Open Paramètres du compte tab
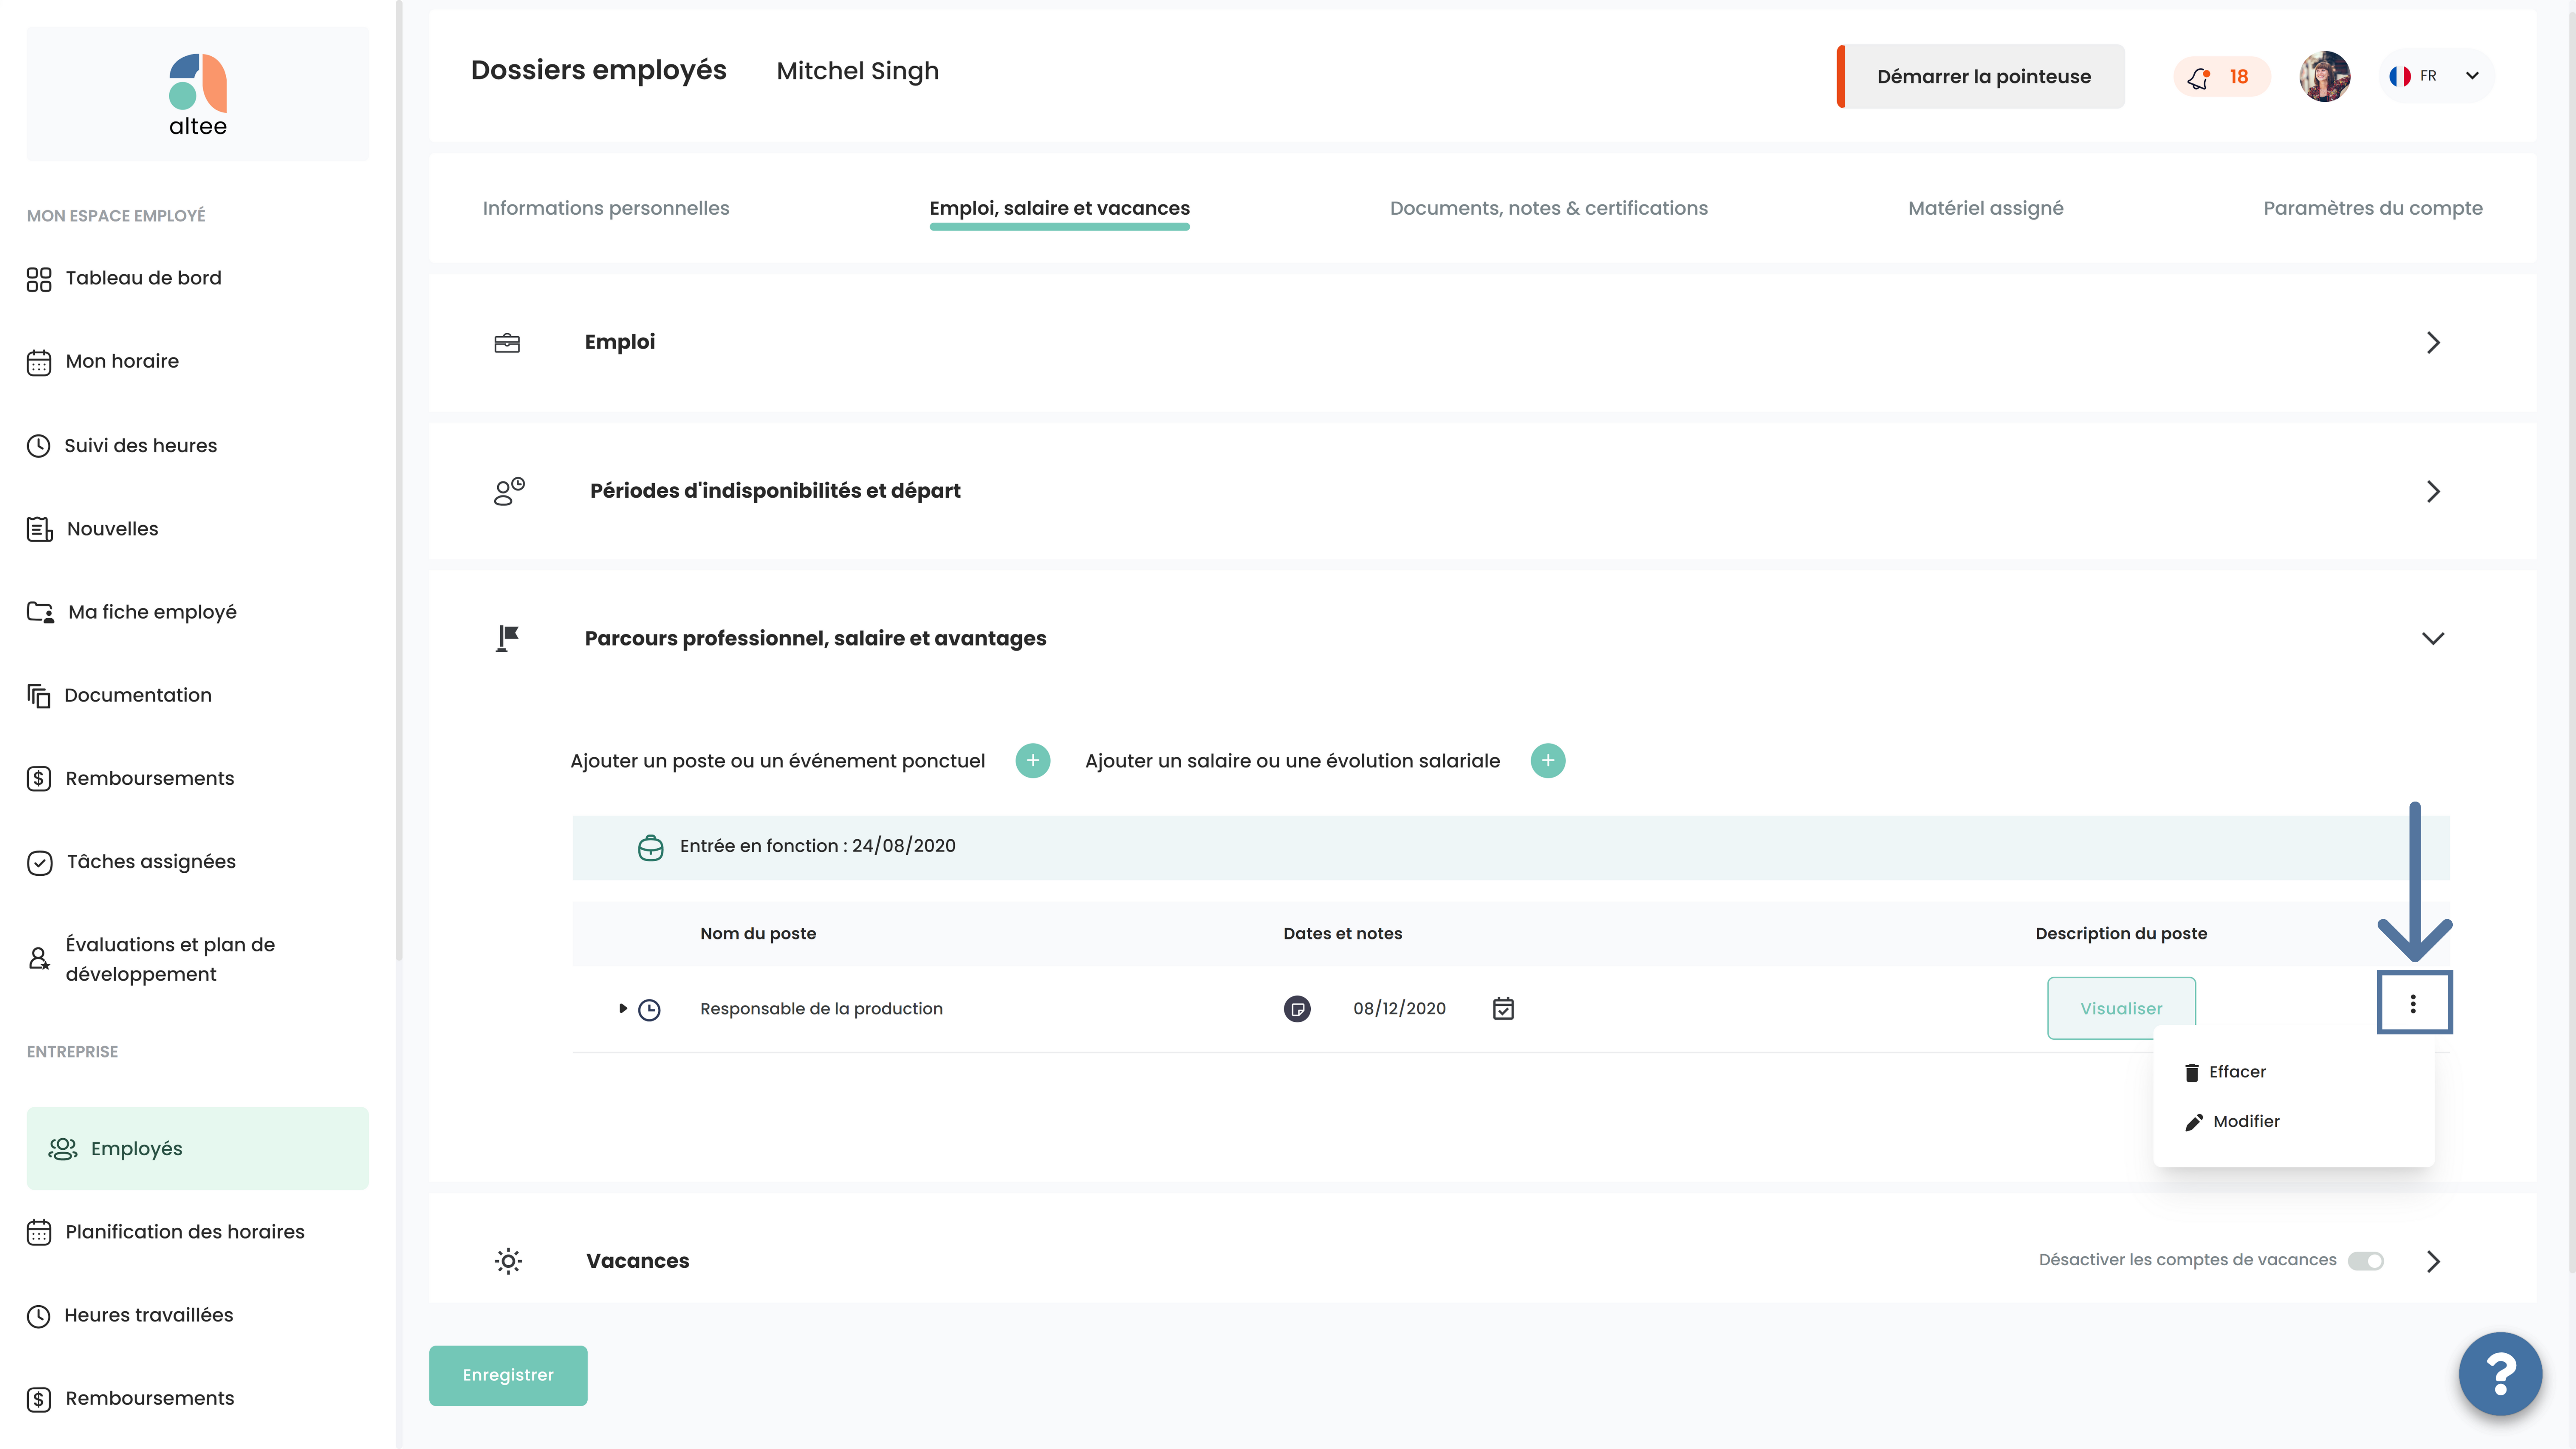Screen dimensions: 2576x1449 point(2372,208)
